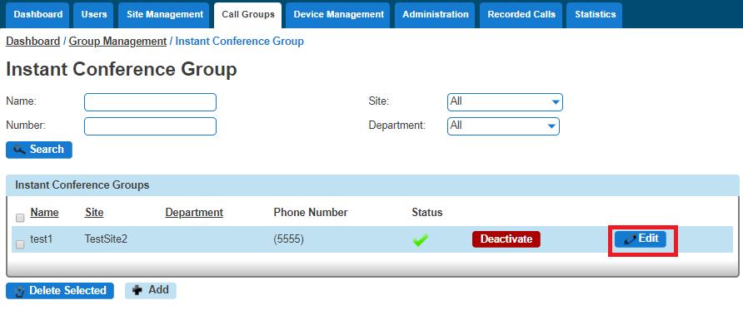Click the Delete Selected button
The height and width of the screenshot is (315, 743).
pyautogui.click(x=60, y=290)
